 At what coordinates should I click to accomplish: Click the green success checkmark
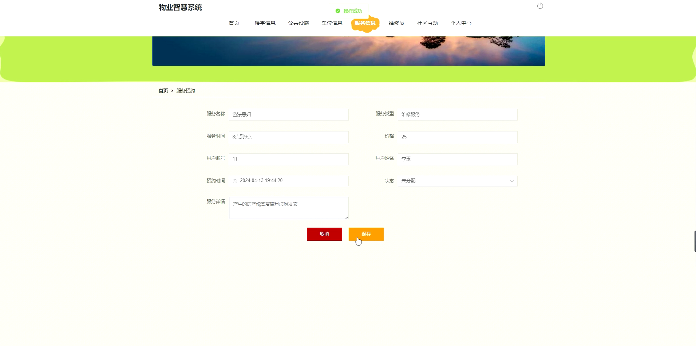tap(337, 11)
